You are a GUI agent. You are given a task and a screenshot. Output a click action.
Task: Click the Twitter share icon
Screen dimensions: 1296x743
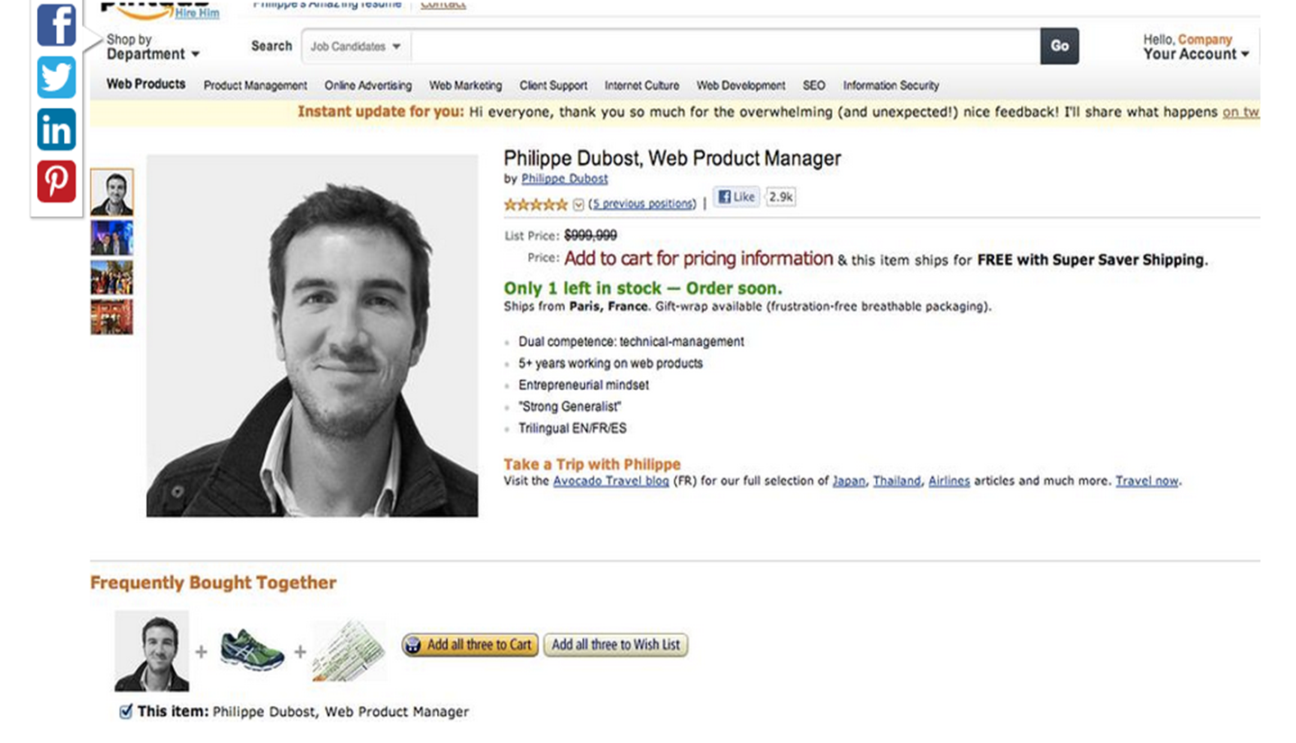click(56, 77)
